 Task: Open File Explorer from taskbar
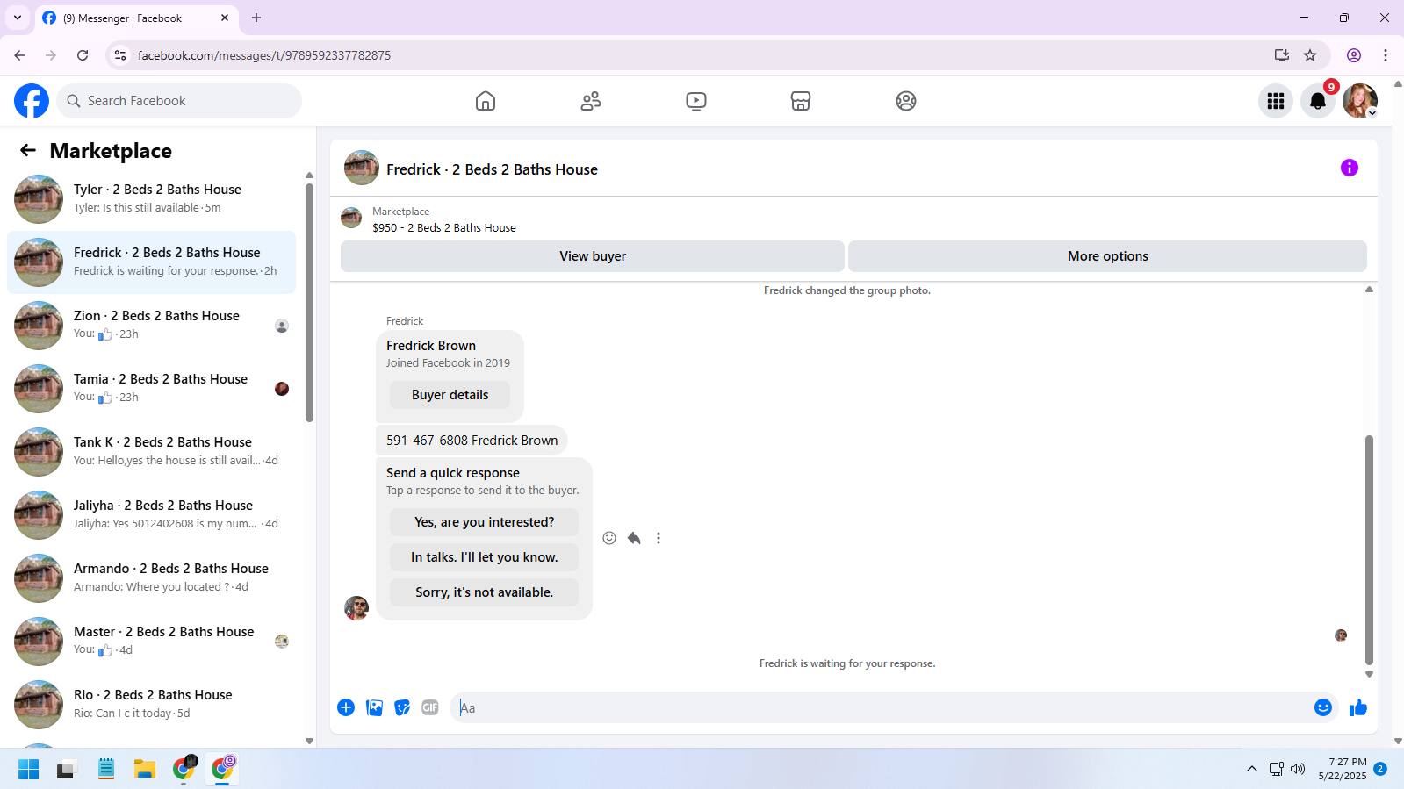pos(145,769)
